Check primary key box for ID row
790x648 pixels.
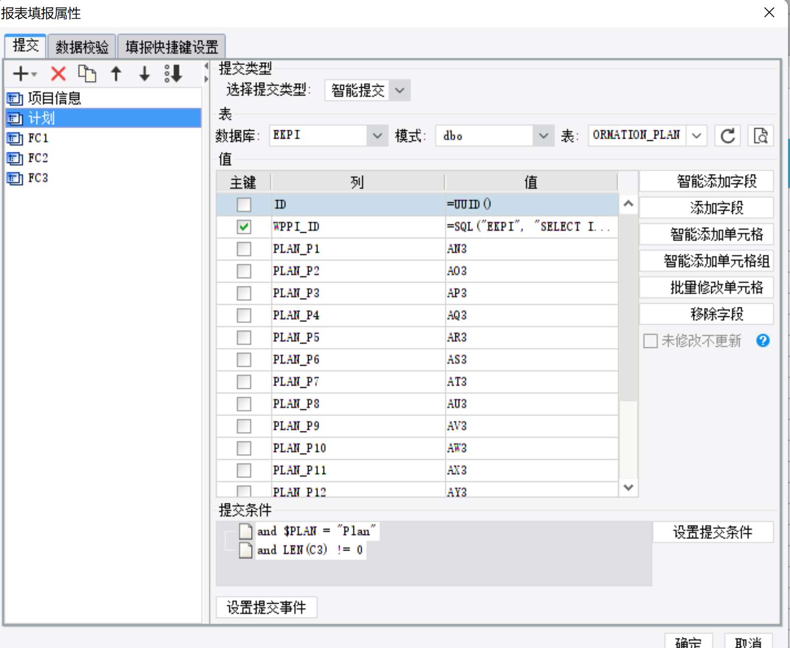pos(244,204)
